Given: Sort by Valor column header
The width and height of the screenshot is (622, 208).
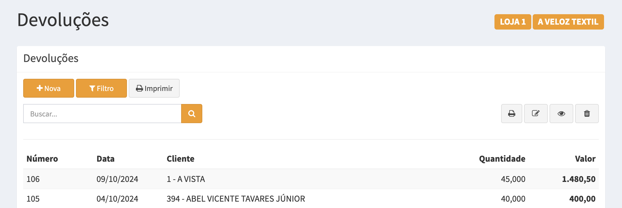Looking at the screenshot, I should [585, 159].
